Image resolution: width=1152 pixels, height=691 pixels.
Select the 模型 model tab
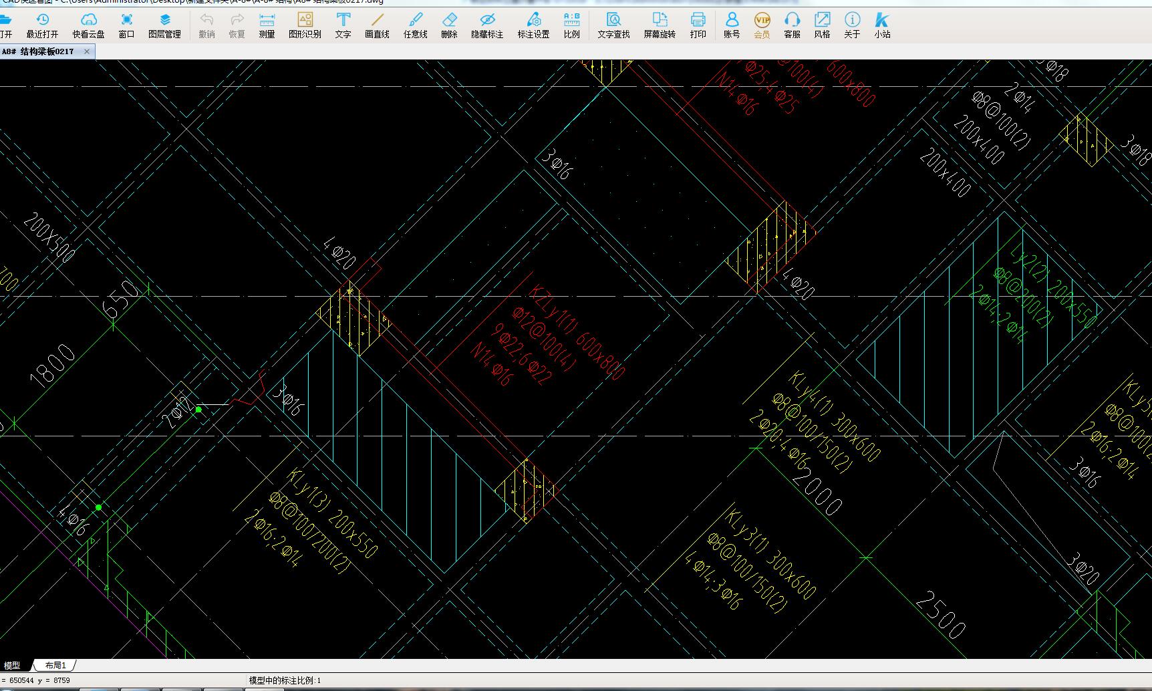tap(12, 666)
